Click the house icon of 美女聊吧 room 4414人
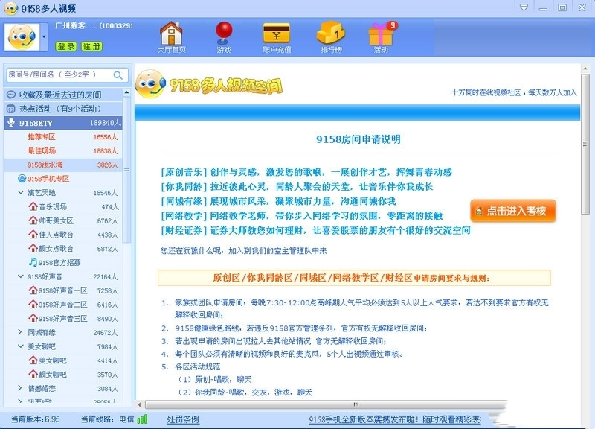Viewport: 595px width, 429px height. point(33,360)
